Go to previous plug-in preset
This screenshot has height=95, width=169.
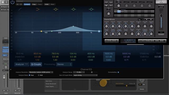tap(18, 4)
